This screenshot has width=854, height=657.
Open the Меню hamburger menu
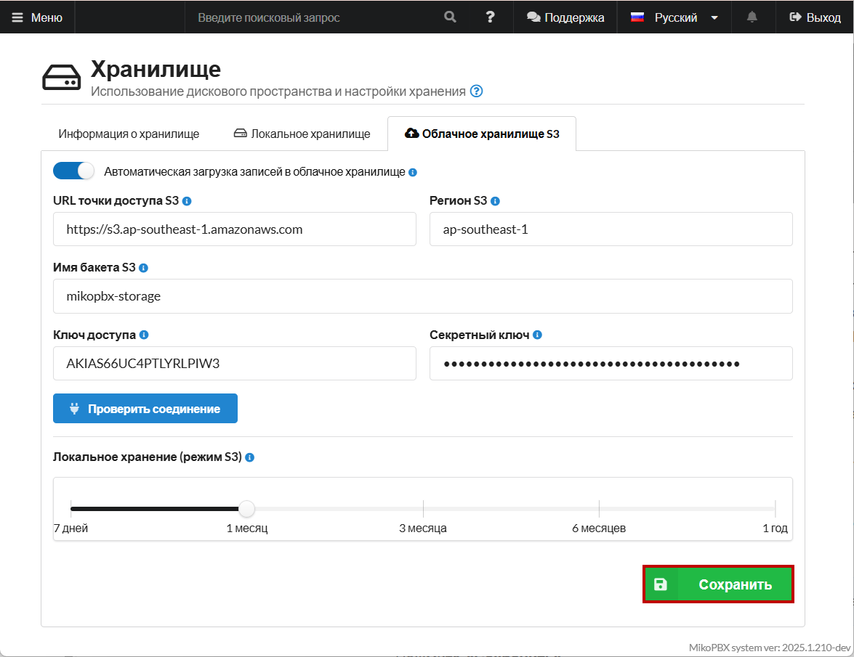click(37, 17)
